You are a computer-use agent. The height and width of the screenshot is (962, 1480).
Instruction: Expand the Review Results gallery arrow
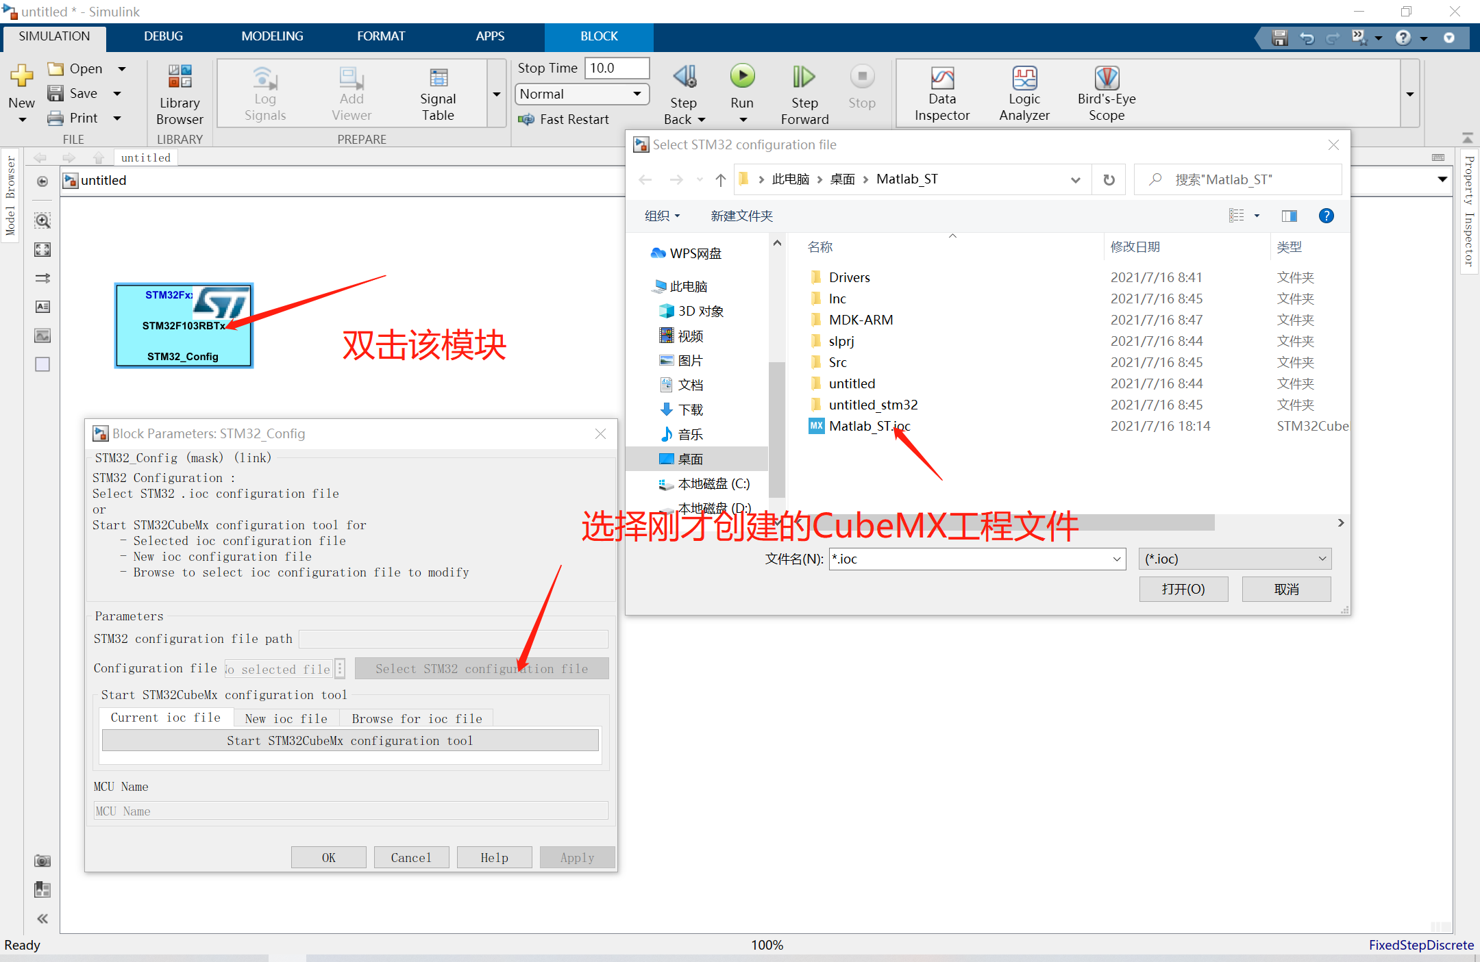click(1410, 94)
